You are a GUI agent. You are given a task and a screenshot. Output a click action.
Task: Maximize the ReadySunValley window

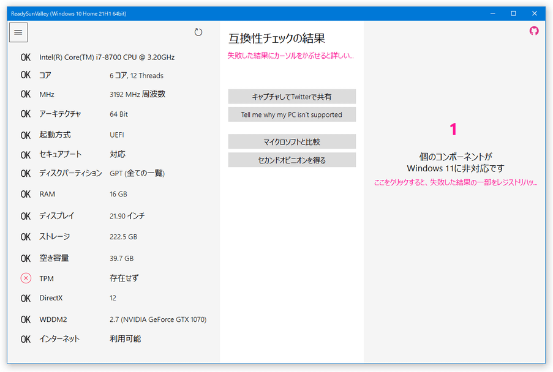(x=513, y=13)
